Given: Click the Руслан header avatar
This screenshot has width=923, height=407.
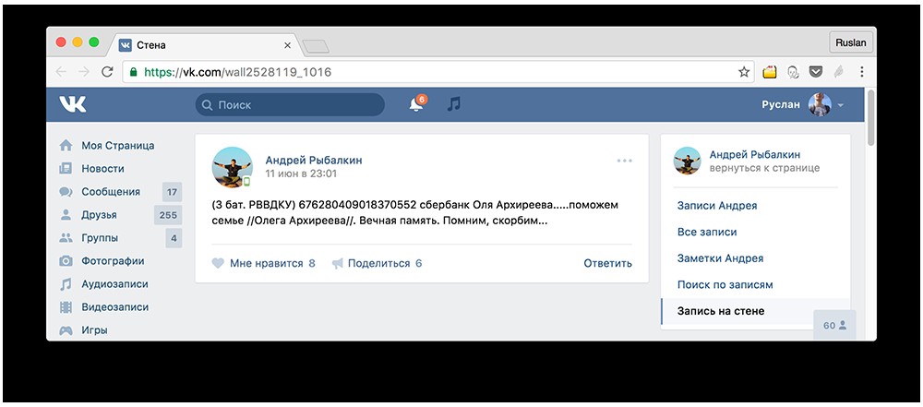Looking at the screenshot, I should tap(820, 105).
